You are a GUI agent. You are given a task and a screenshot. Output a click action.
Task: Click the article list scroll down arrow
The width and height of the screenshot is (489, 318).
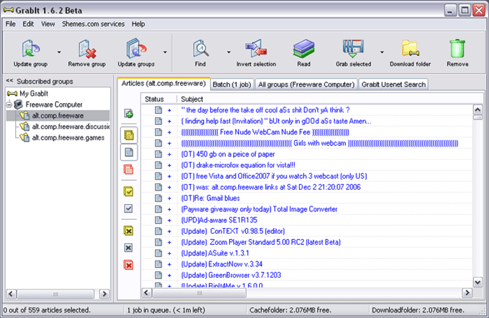[x=477, y=282]
